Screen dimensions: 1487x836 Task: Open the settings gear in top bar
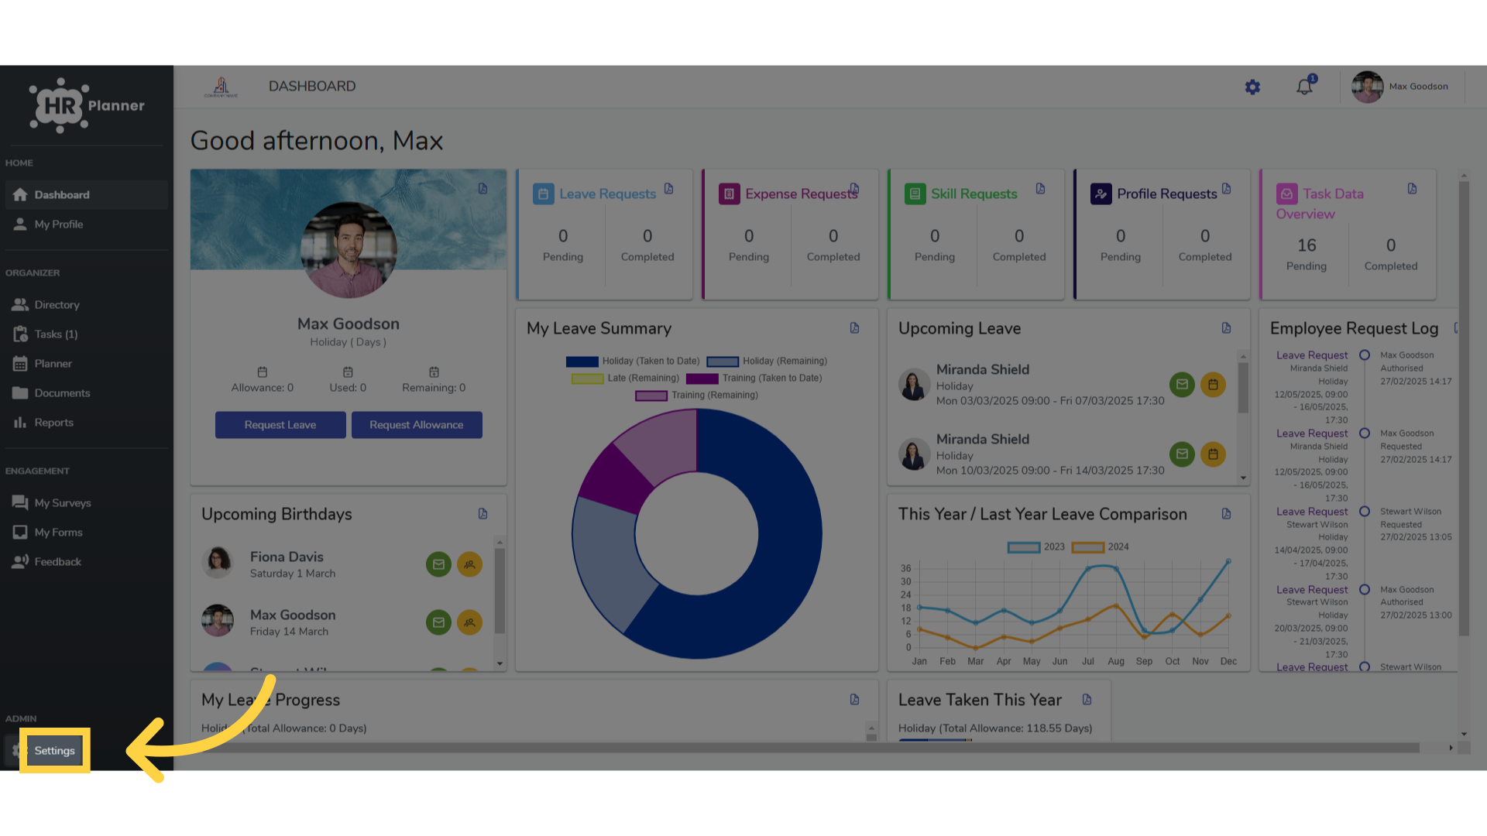click(1252, 87)
